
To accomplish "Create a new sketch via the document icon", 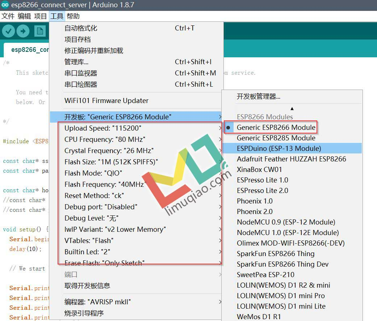I will 40,31.
